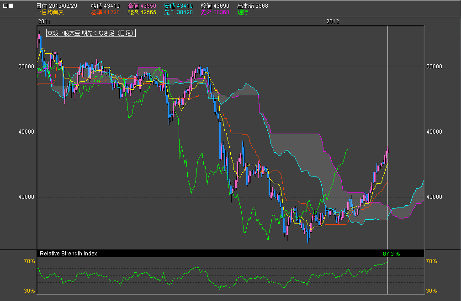Select the red 基準 41220 legend entry
461x301 pixels.
coord(105,12)
